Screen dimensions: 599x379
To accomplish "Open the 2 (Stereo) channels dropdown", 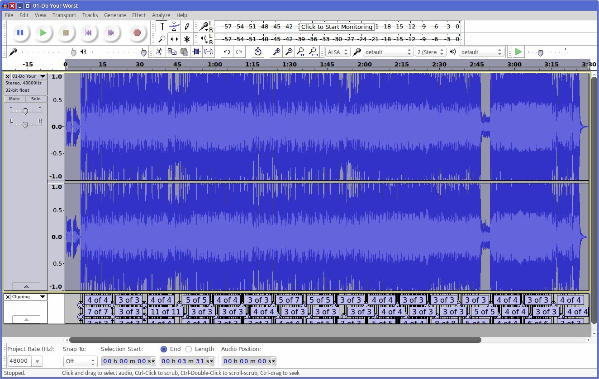I will (x=431, y=52).
